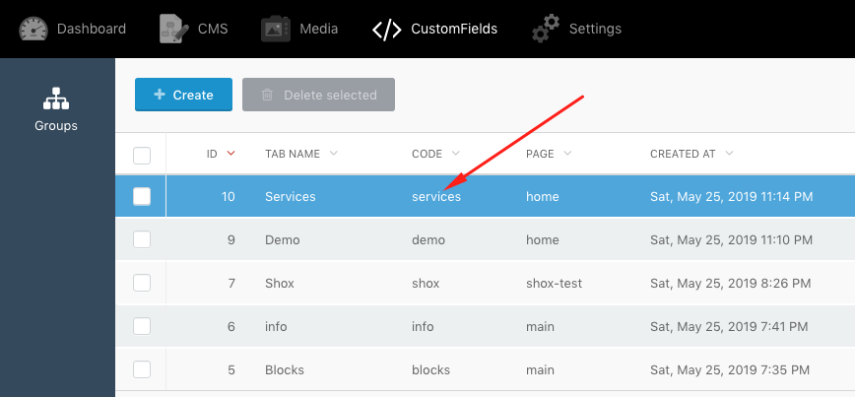Click the plus icon on Create button
Screen dimensions: 855x397
160,95
